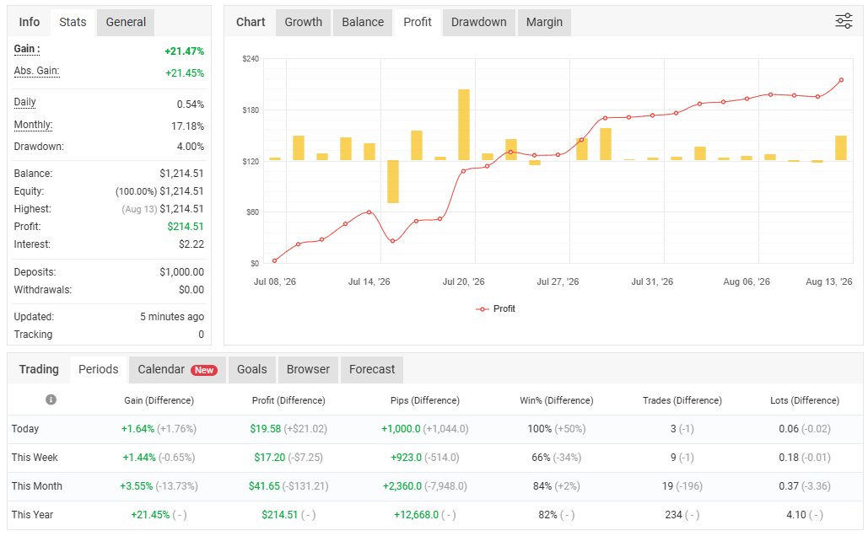Click the Deposits $1,000.00 value
Image resolution: width=868 pixels, height=536 pixels.
[x=181, y=272]
